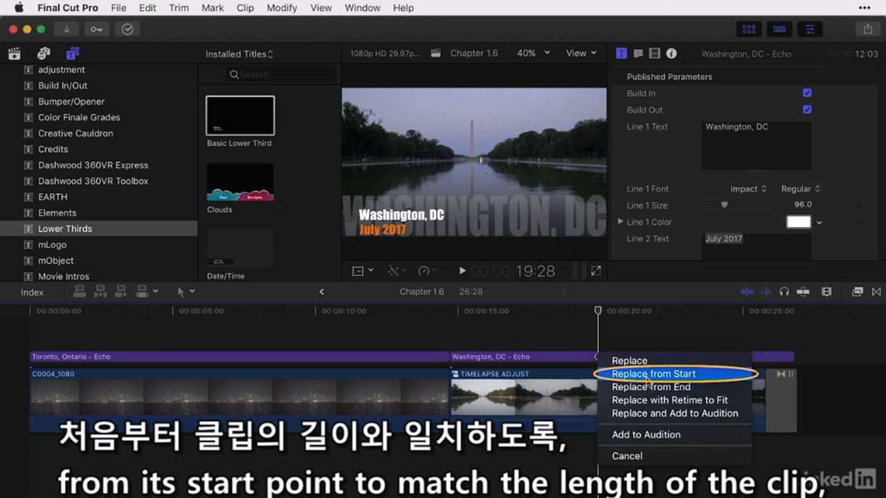Viewport: 886px width, 498px height.
Task: Click the white Line 1 Color swatch
Action: click(x=798, y=222)
